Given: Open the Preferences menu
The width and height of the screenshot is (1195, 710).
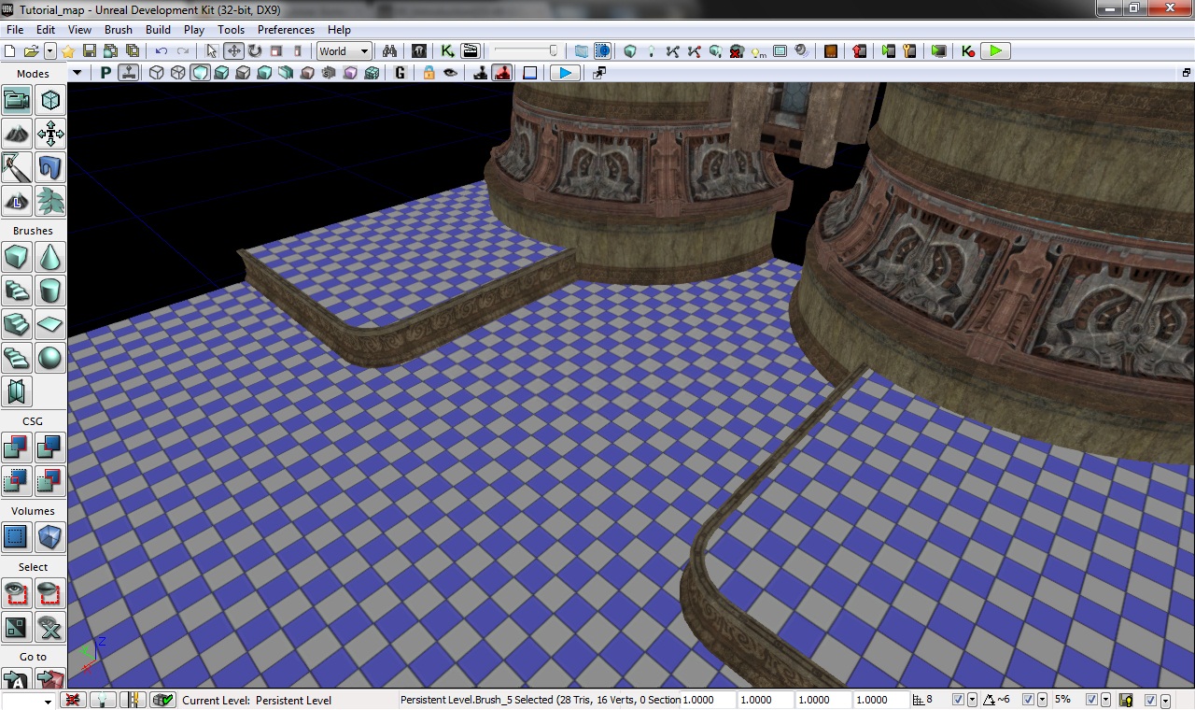Looking at the screenshot, I should click(x=286, y=30).
